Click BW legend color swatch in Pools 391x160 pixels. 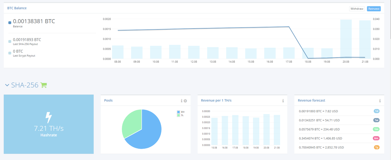[x=179, y=112]
